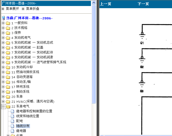
Task: Click the computer icon beside 当前:广州本田
Action: [3, 18]
